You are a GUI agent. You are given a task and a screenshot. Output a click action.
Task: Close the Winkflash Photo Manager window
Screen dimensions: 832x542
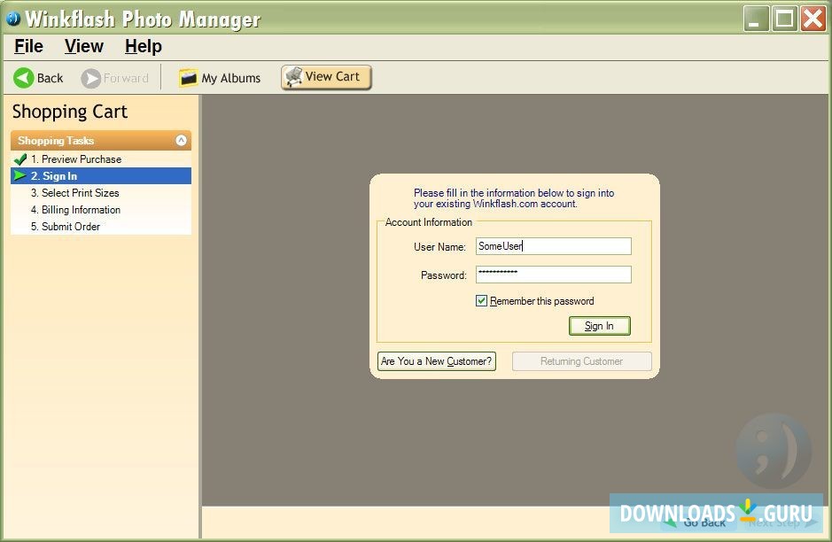pos(813,19)
